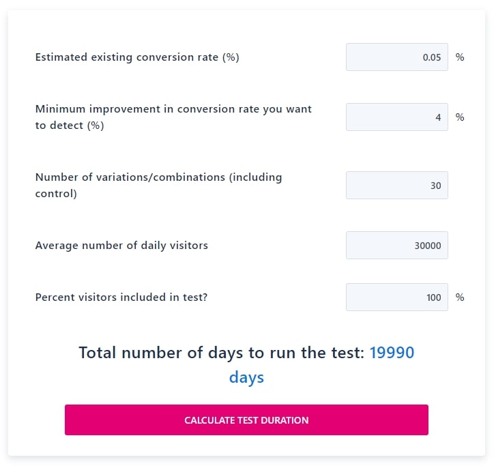Click the existing conversion rate input field
Image resolution: width=496 pixels, height=468 pixels.
pyautogui.click(x=396, y=57)
